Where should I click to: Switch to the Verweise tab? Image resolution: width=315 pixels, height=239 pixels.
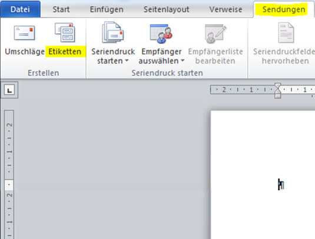pos(226,9)
